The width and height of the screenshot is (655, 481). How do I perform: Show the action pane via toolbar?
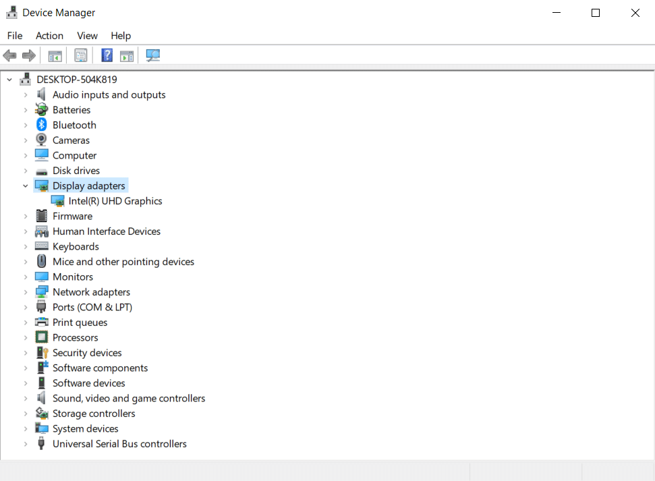127,55
